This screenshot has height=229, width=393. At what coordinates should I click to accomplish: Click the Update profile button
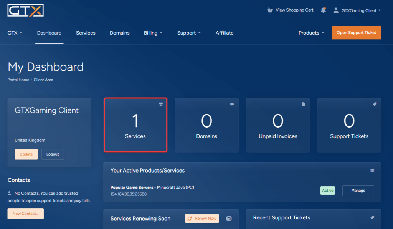point(26,154)
